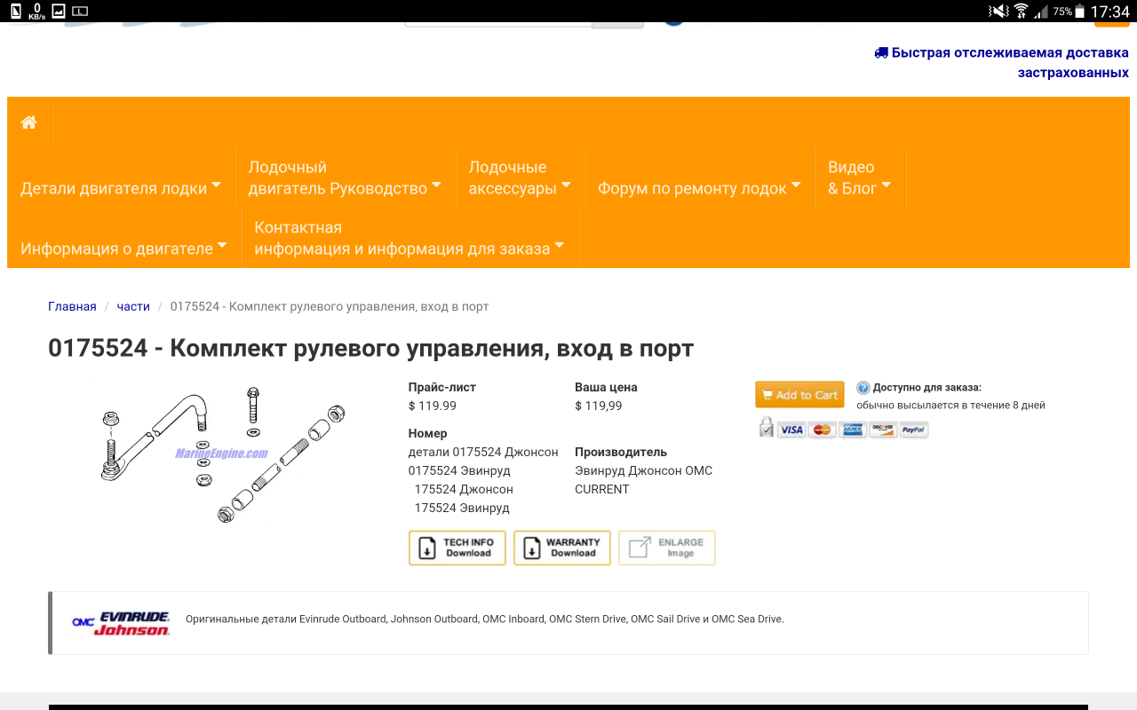
Task: Click the Evinrude Johnson OMC logo
Action: coord(121,623)
